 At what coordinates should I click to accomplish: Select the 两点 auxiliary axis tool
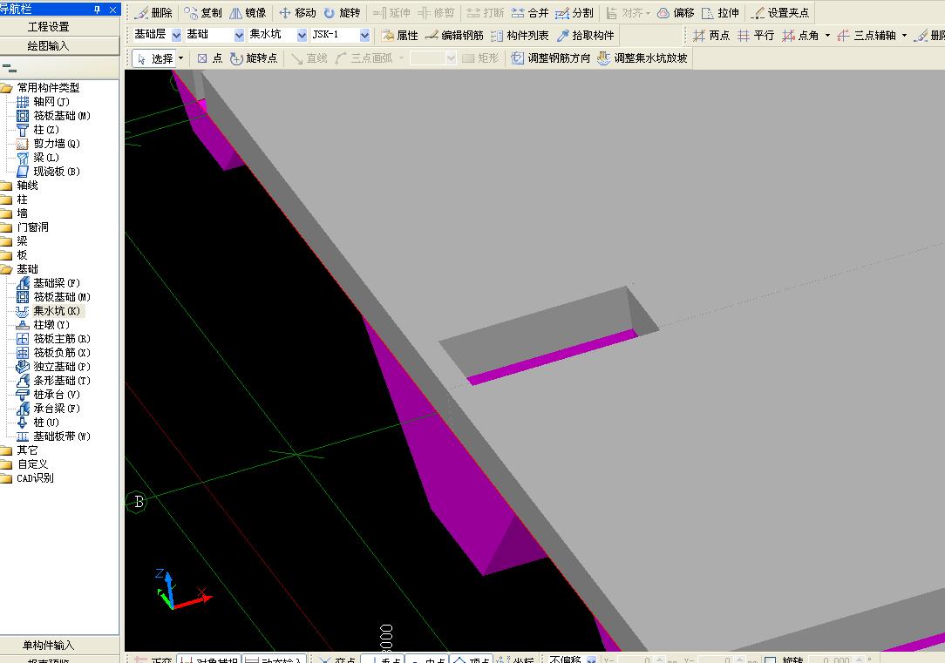(x=710, y=36)
